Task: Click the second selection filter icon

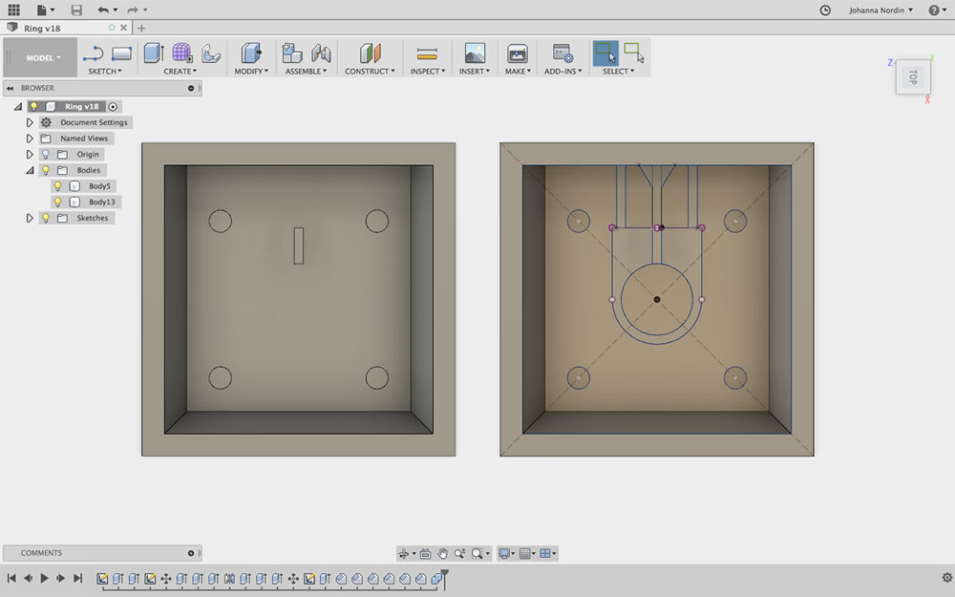Action: [x=634, y=53]
